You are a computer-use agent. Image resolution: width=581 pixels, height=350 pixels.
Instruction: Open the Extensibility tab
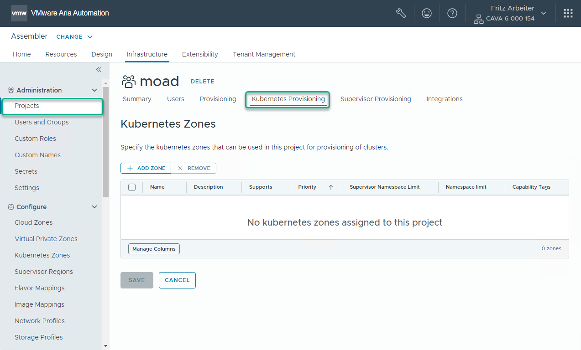coord(200,54)
